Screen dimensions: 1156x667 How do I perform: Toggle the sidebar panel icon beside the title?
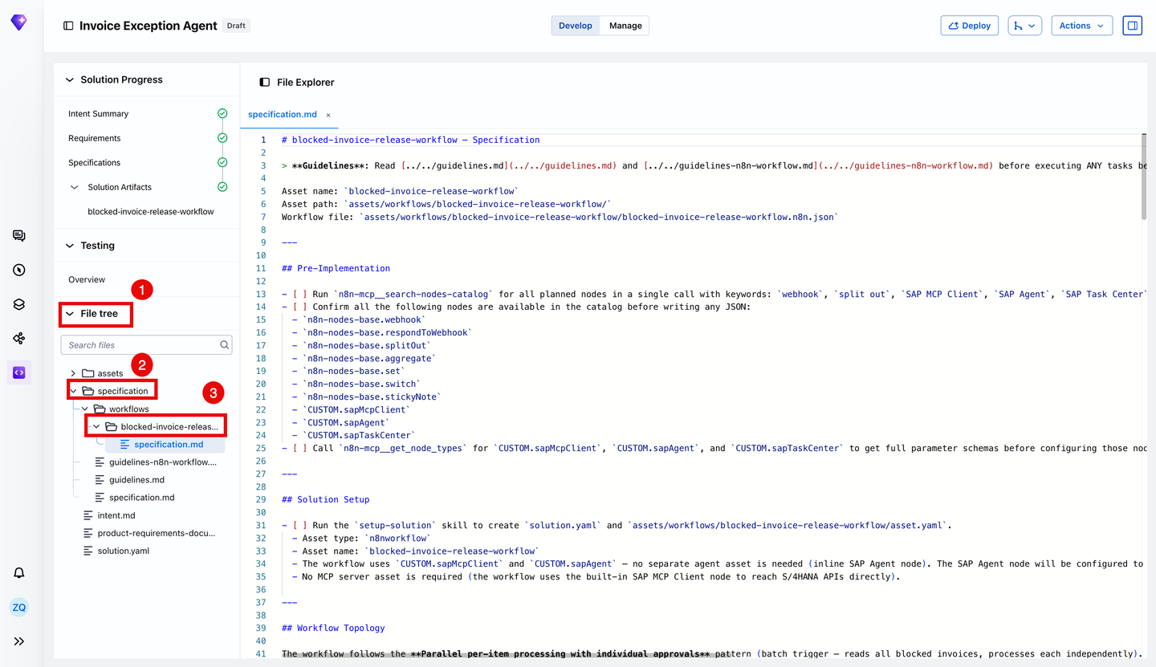[68, 26]
